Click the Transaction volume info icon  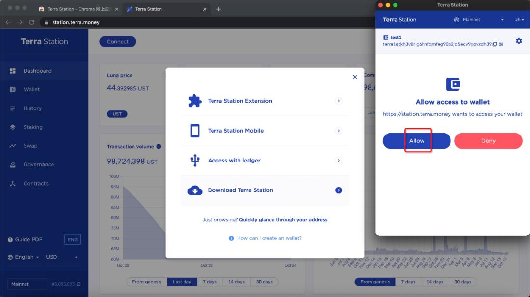coord(159,146)
